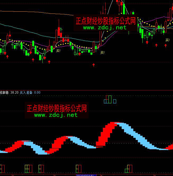
Task: Click the 2020/06/15 date marker on time axis
Action: 85,175
